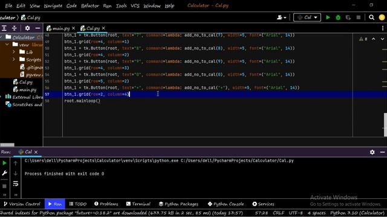
Task: Start debugging with the green bug icon
Action: [x=338, y=17]
